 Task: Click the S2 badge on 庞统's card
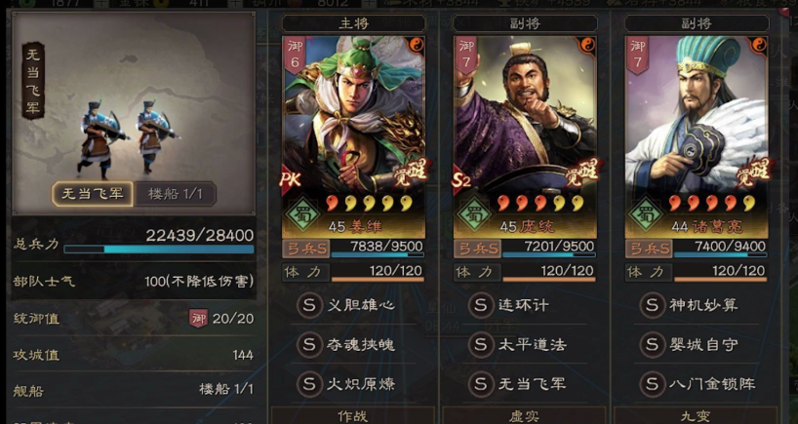coord(461,179)
